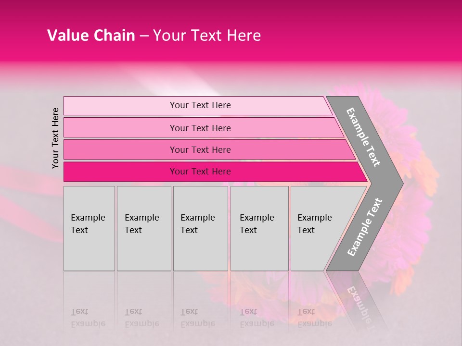Select the second gray Example Text box
The width and height of the screenshot is (462, 346).
[x=143, y=228]
